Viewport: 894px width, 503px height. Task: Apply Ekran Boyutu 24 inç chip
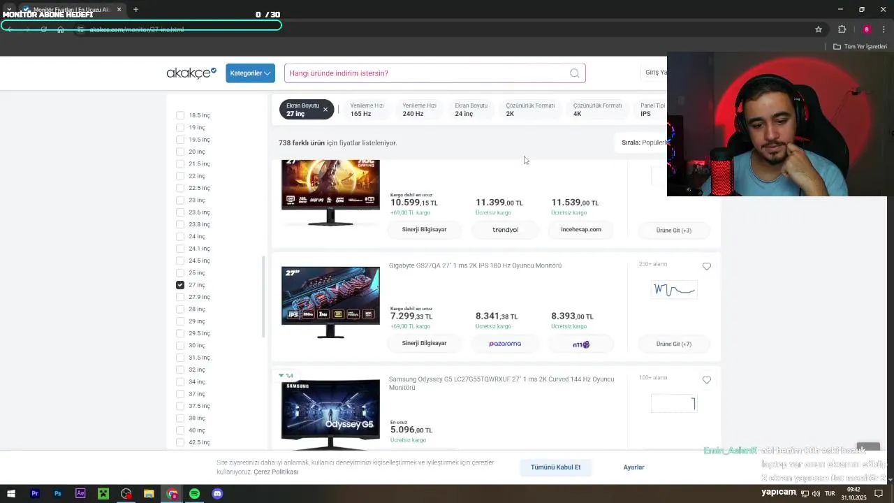click(x=471, y=110)
